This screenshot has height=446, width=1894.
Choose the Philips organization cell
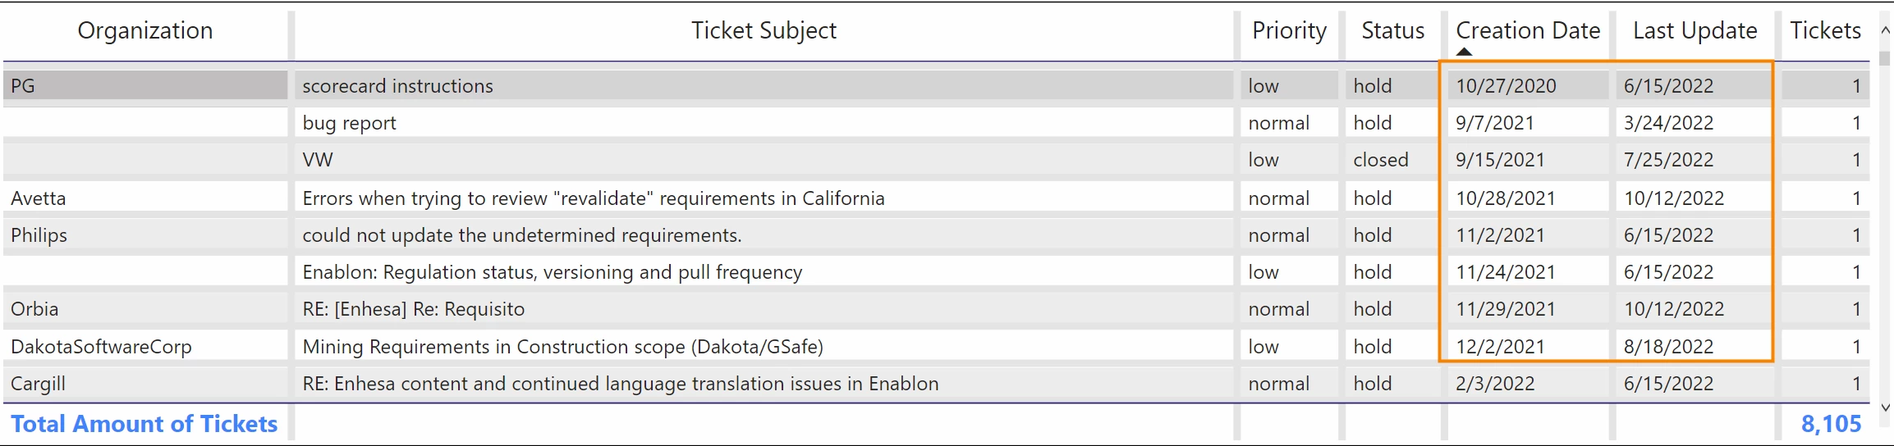point(39,235)
